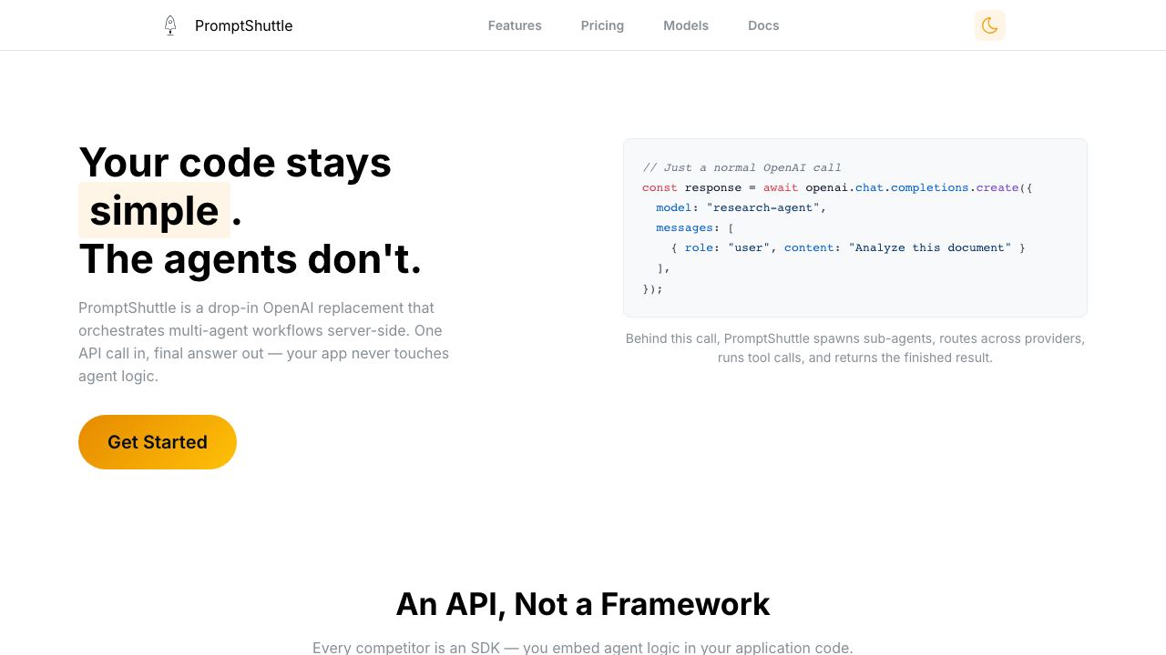Viewport: 1166px width, 655px height.
Task: Click the 'Behind this call' caption text
Action: pyautogui.click(x=854, y=348)
